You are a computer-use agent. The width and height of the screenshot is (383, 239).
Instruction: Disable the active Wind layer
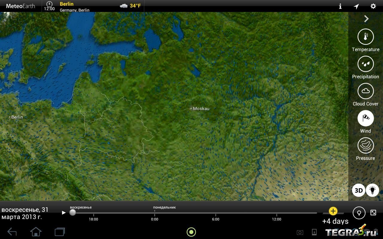(x=365, y=118)
